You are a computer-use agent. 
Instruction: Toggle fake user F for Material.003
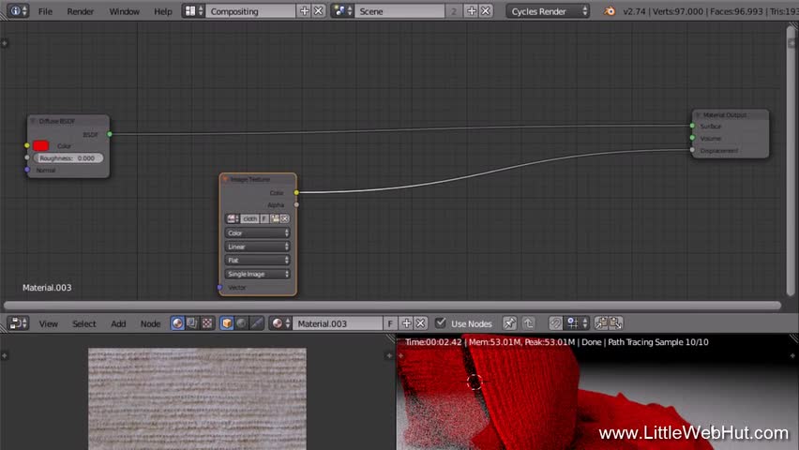point(390,323)
